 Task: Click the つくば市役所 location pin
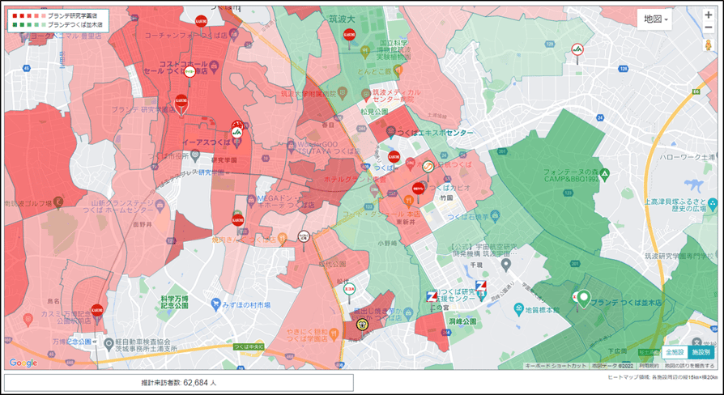tap(195, 157)
